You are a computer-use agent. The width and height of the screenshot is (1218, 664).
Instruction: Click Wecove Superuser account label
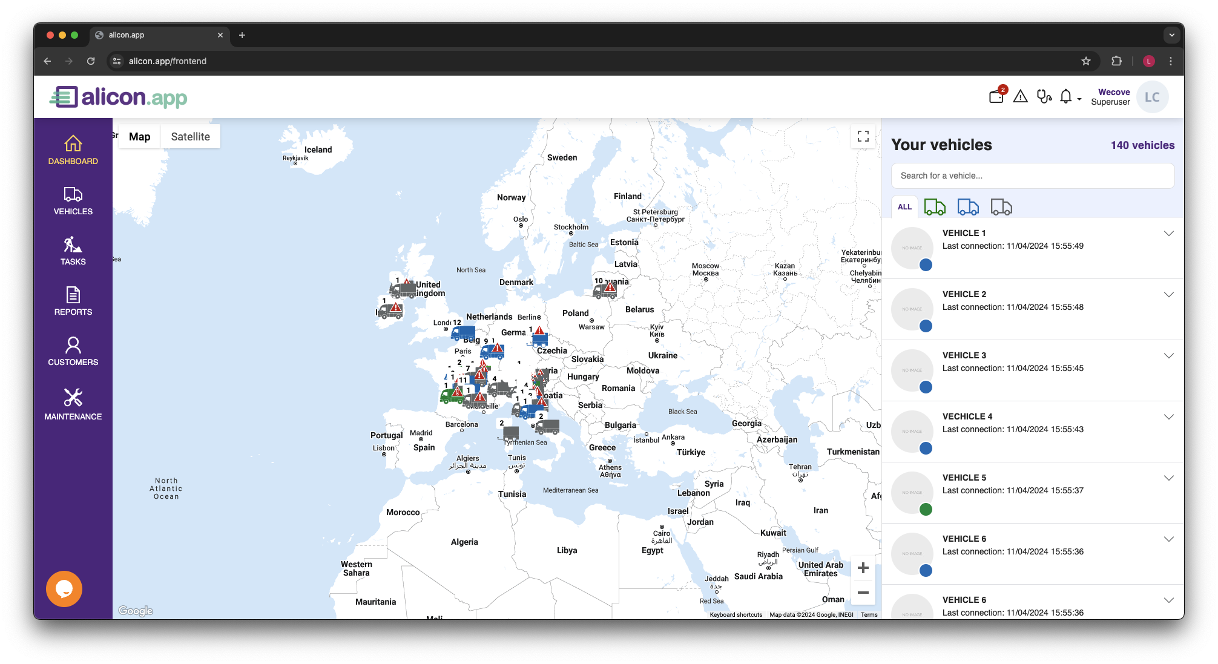(x=1110, y=97)
